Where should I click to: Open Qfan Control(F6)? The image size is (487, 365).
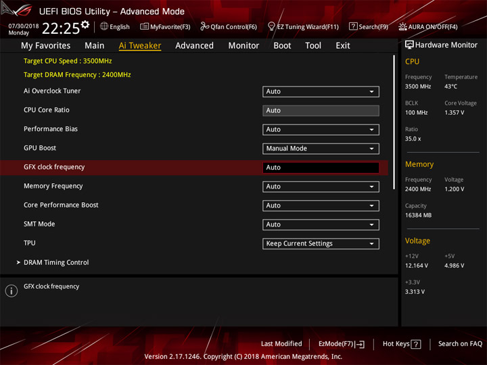tap(229, 26)
